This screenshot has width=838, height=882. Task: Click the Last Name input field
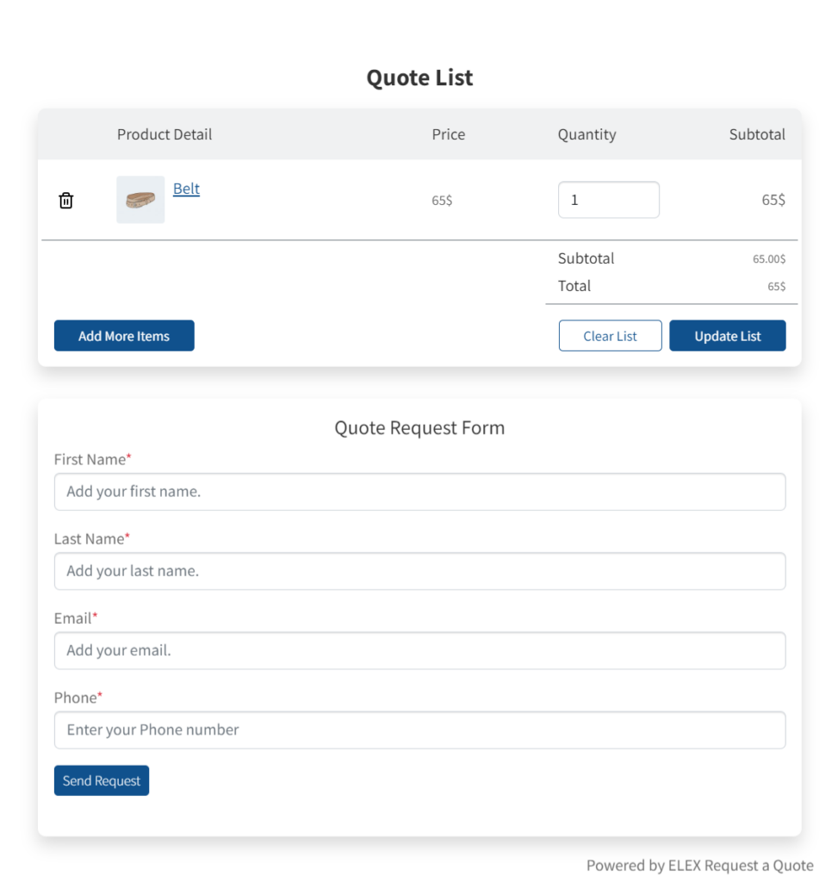(x=419, y=571)
